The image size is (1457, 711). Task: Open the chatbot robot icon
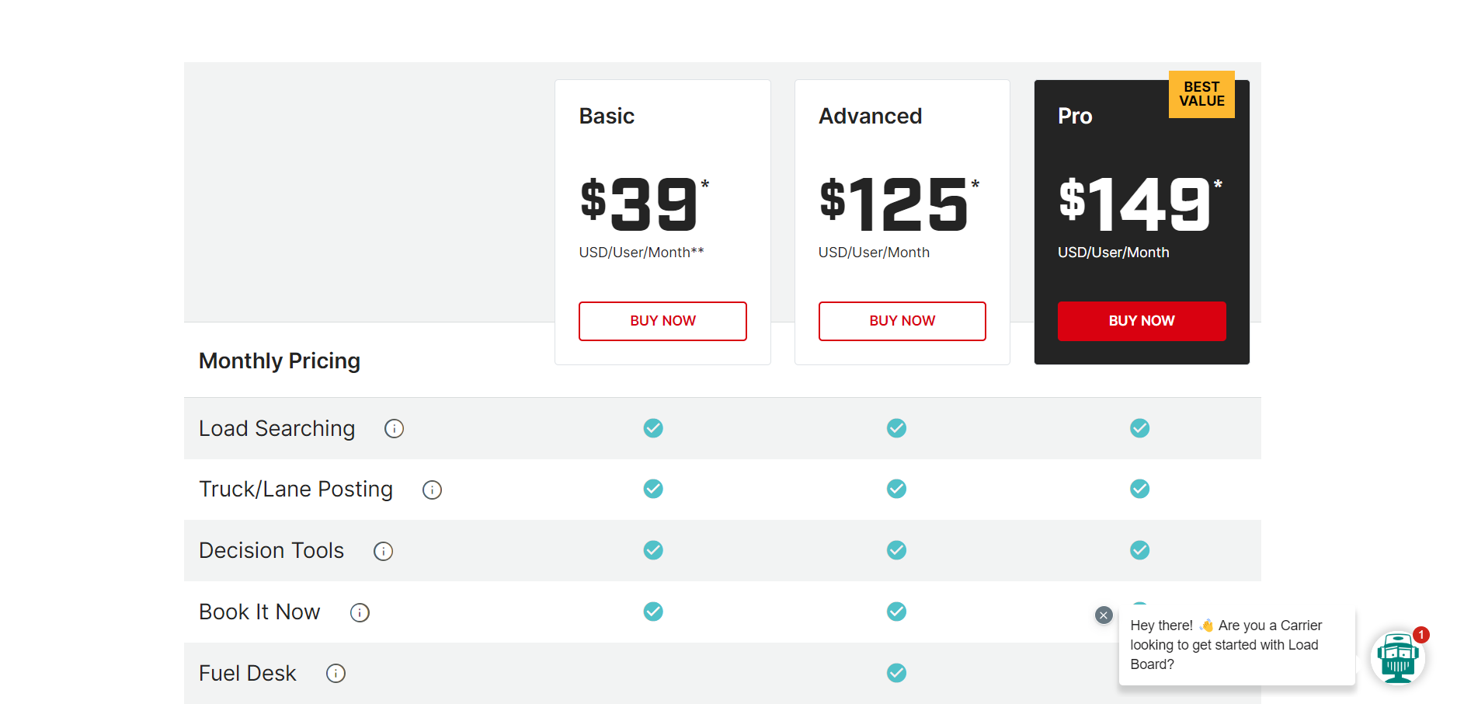click(1397, 657)
